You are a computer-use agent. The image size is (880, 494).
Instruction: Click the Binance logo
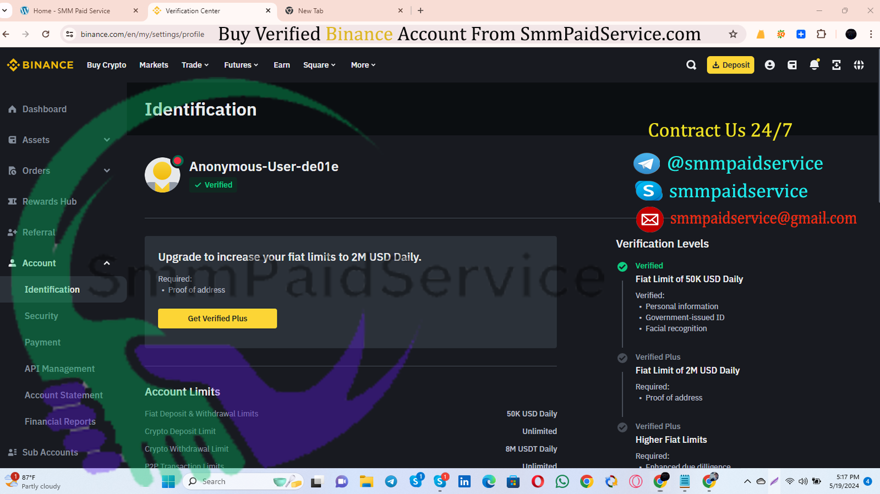(40, 65)
